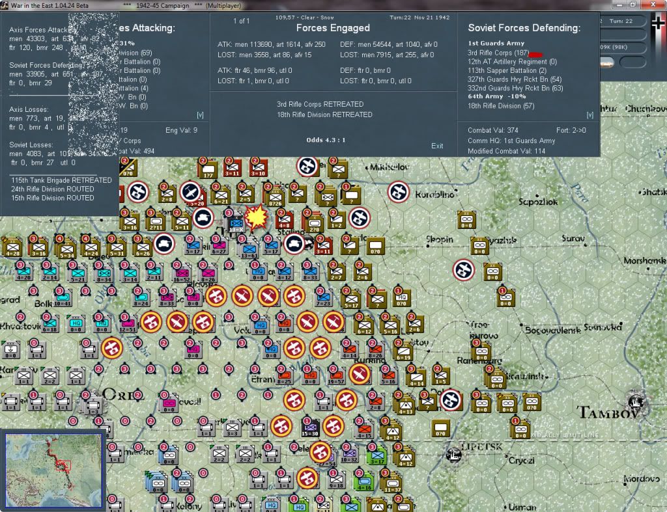The image size is (667, 512).
Task: Click '3rd Rifle Corps (187)' in defenders list
Action: coord(498,53)
